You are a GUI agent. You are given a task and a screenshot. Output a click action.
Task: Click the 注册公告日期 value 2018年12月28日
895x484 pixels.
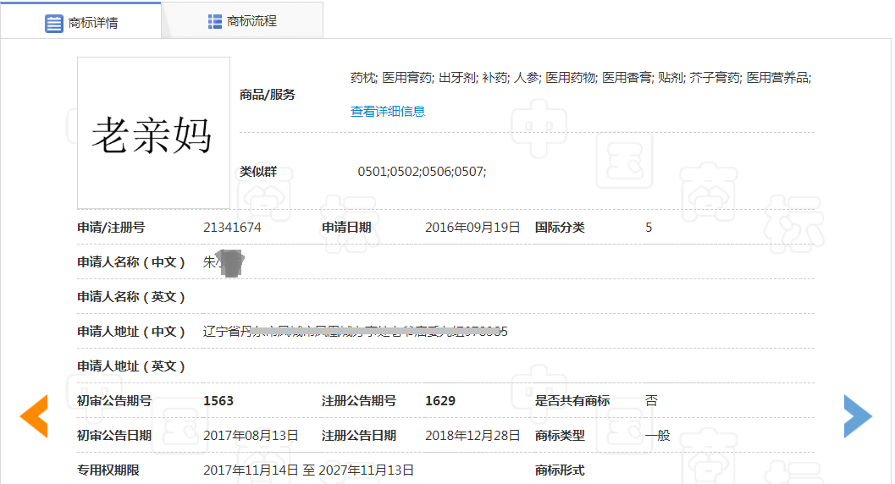click(472, 436)
